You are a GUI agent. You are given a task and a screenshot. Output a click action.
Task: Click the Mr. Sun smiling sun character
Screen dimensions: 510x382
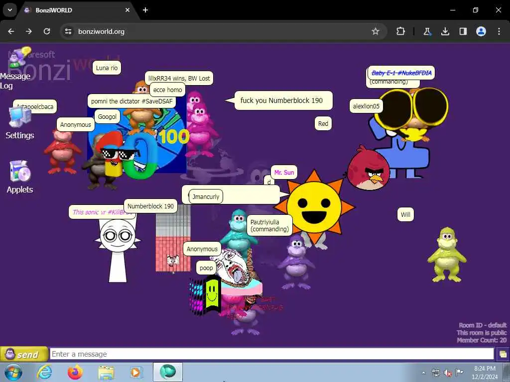point(314,206)
